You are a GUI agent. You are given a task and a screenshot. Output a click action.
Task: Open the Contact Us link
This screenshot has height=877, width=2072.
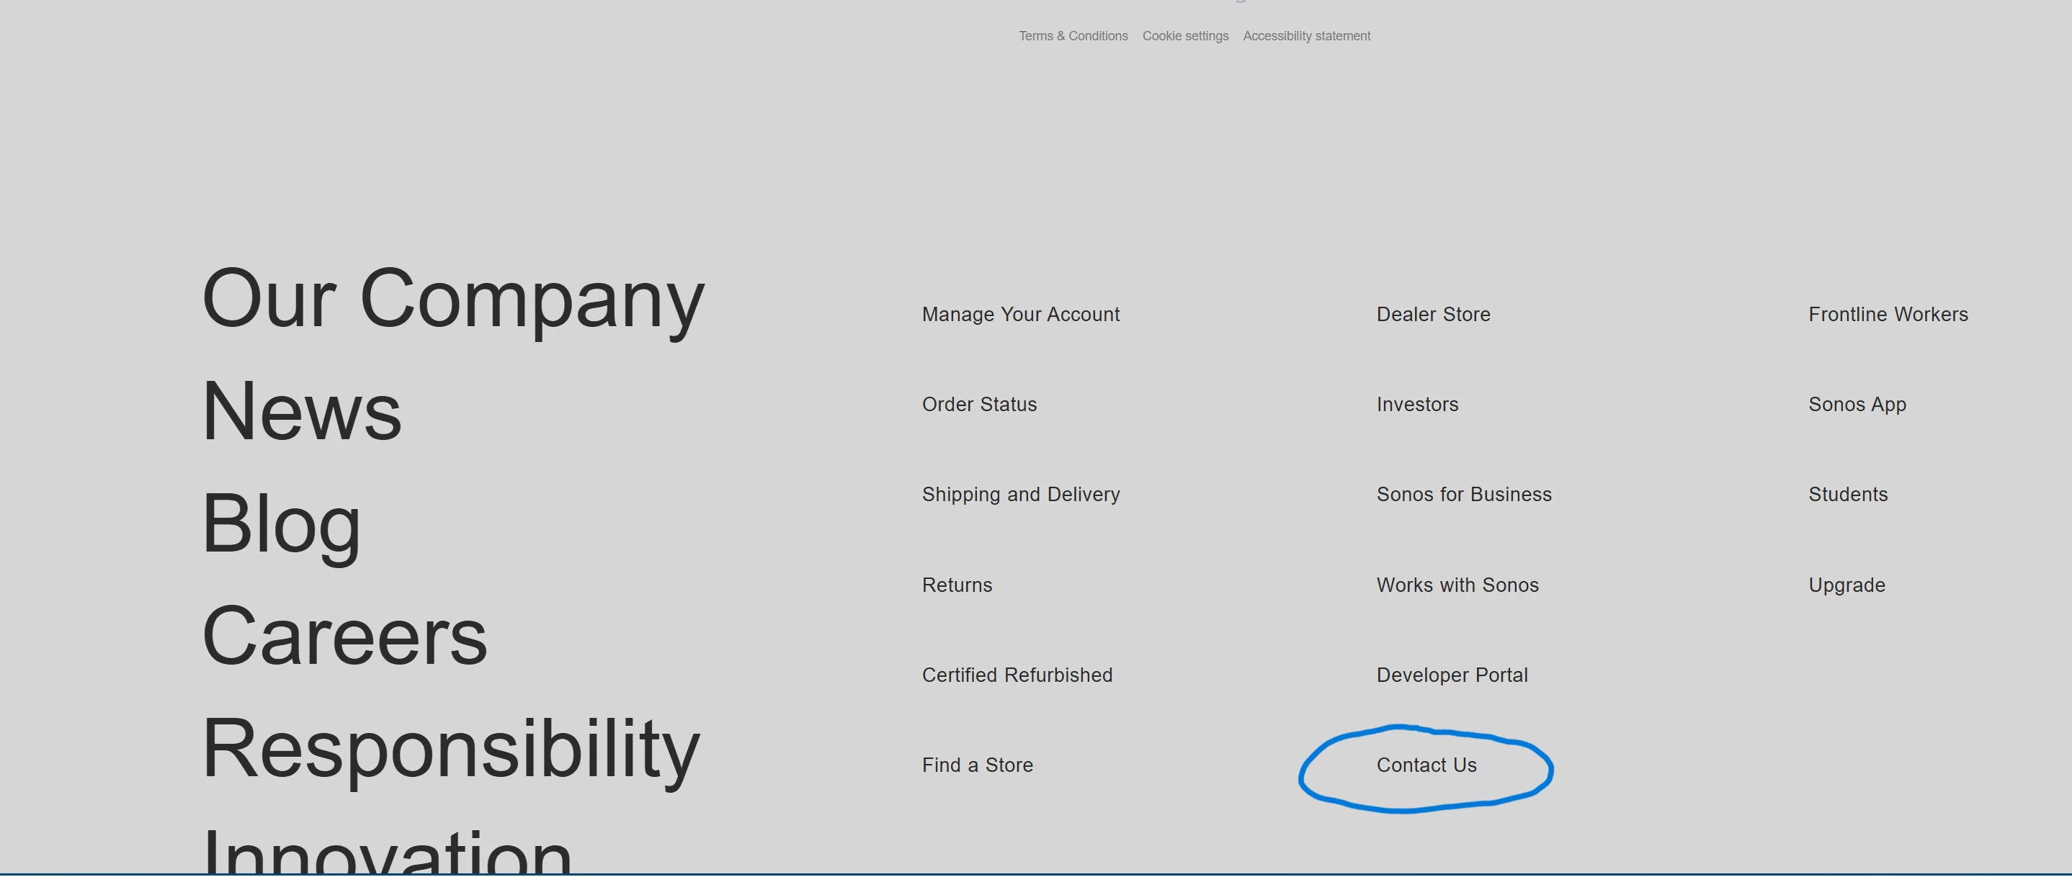click(x=1426, y=765)
